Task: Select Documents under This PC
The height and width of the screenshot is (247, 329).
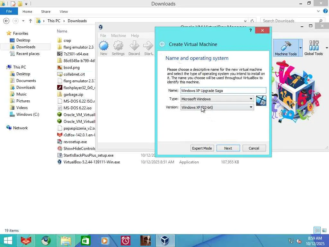Action: click(x=26, y=81)
